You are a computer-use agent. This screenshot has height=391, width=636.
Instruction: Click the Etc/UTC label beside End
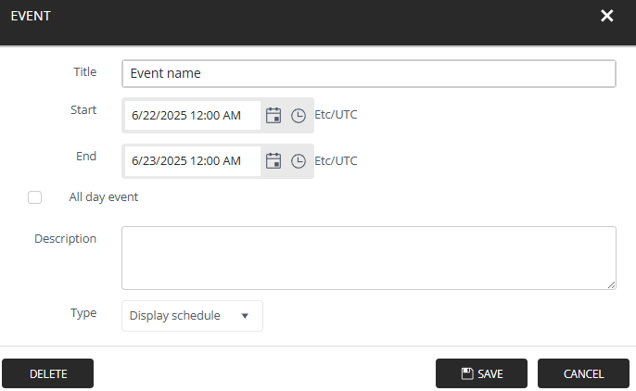336,161
